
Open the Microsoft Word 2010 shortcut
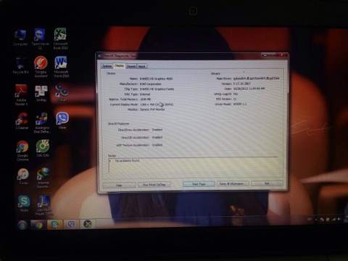point(61,67)
